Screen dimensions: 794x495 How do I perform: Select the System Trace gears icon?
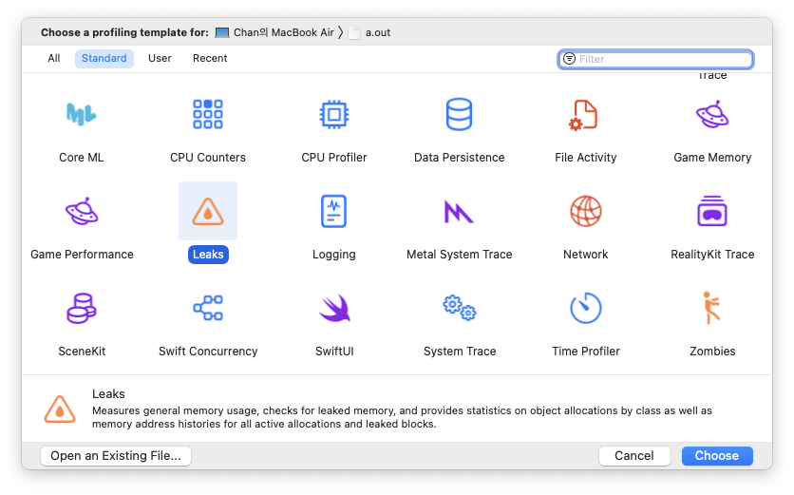pos(460,308)
